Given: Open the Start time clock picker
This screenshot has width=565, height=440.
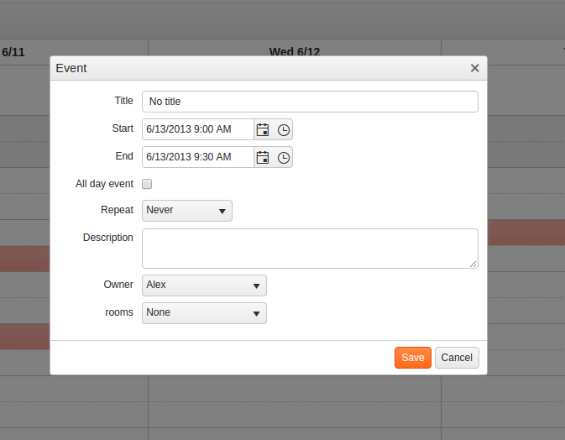Looking at the screenshot, I should 284,129.
